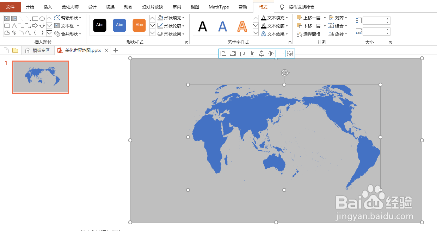Screen dimensions: 437x231
Task: Align bottom from floating toolbar
Action: 252,54
